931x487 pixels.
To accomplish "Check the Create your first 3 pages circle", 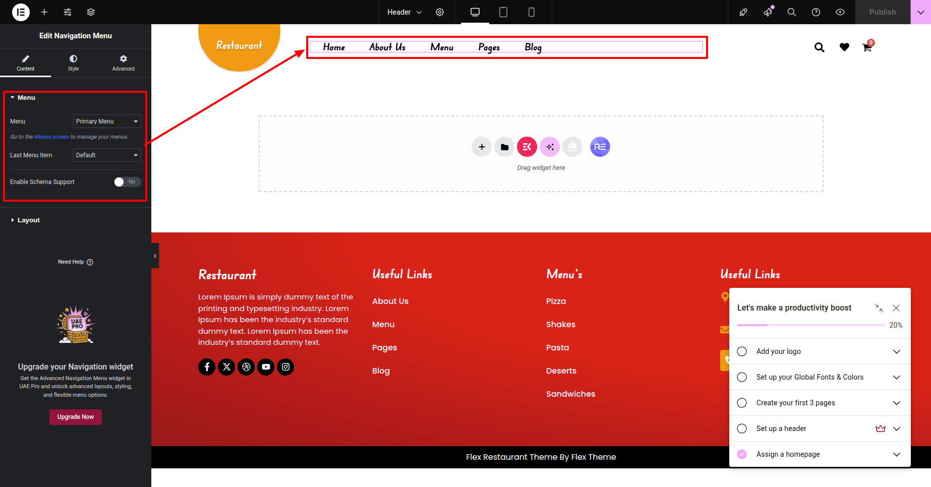I will [742, 403].
